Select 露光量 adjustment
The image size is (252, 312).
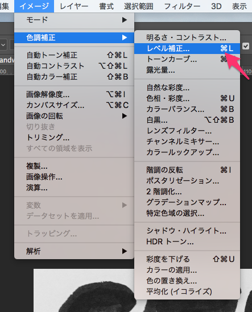187,70
